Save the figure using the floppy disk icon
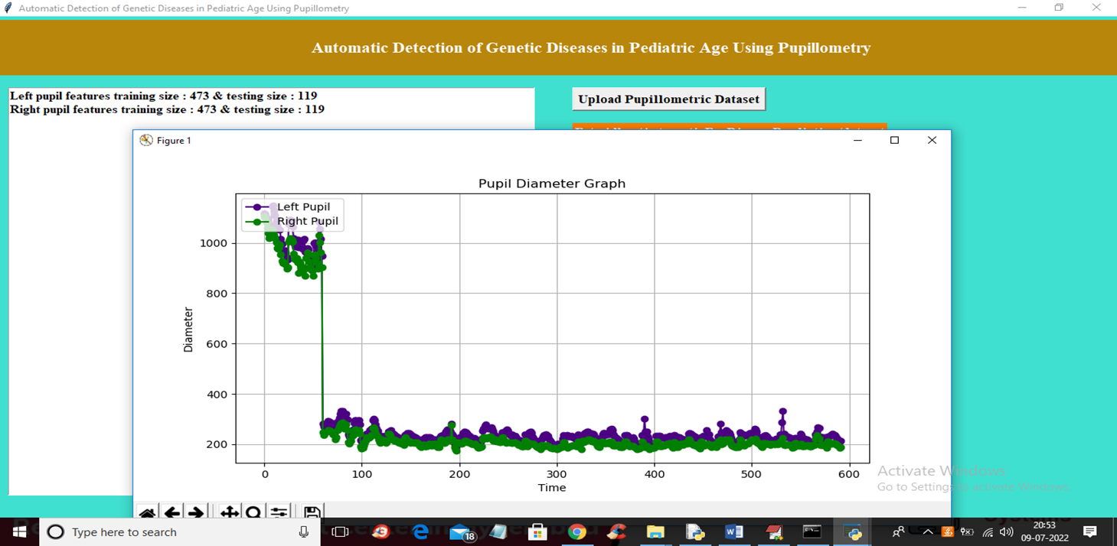Screen dimensions: 1117x546 point(313,511)
